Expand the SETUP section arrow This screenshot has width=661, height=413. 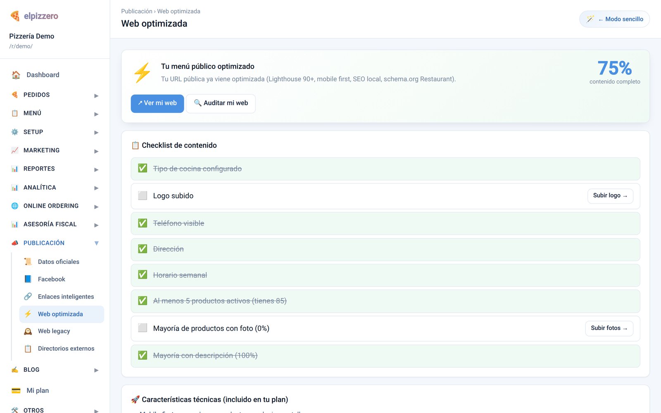point(96,133)
